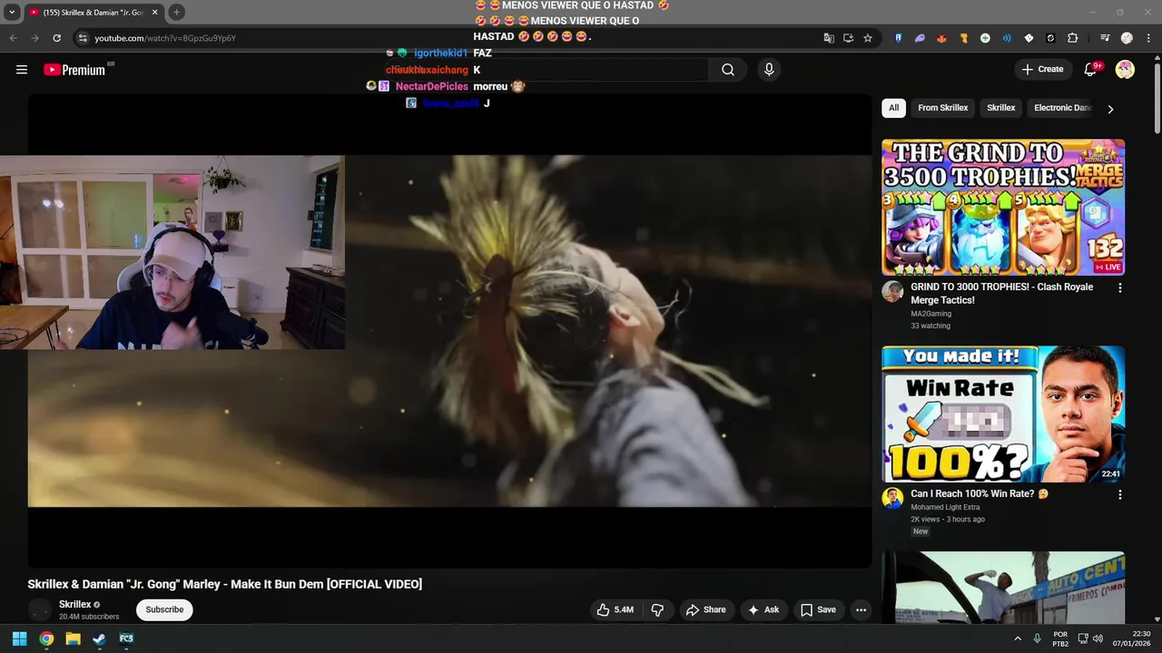Viewport: 1162px width, 653px height.
Task: Go to YouTube Premium home logo
Action: pyautogui.click(x=74, y=70)
